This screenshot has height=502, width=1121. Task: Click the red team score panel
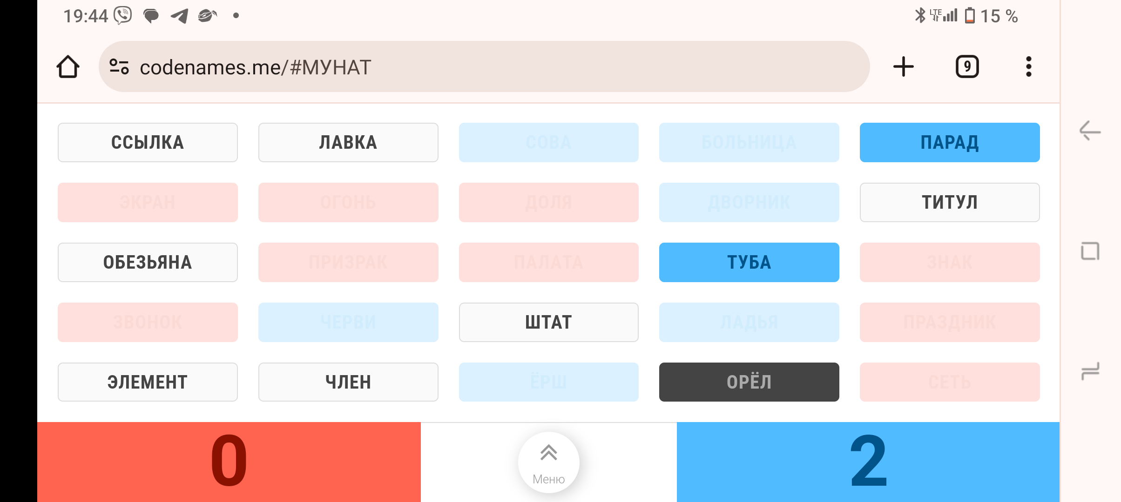229,462
